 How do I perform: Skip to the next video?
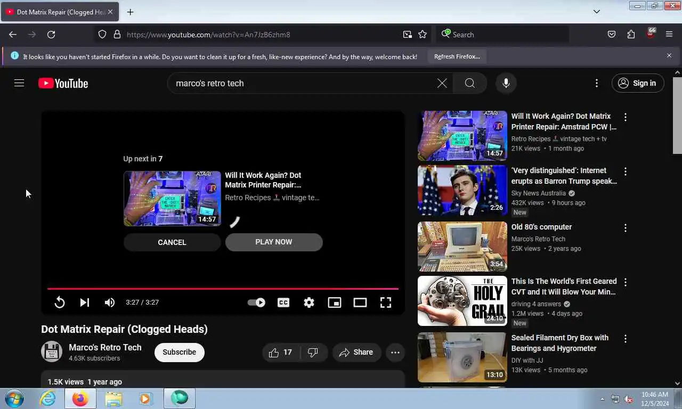(x=84, y=302)
